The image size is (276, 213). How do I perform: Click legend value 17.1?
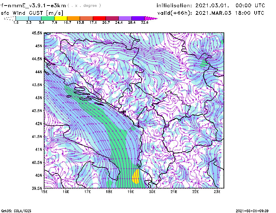click(x=93, y=22)
